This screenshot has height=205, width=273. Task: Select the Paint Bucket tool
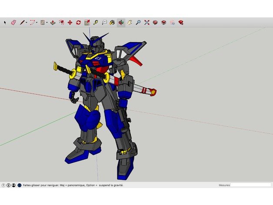(112, 22)
